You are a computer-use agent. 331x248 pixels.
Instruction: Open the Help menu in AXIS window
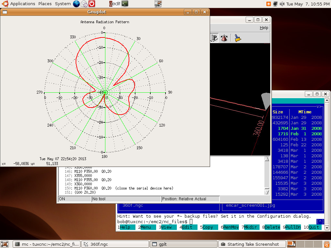264,28
